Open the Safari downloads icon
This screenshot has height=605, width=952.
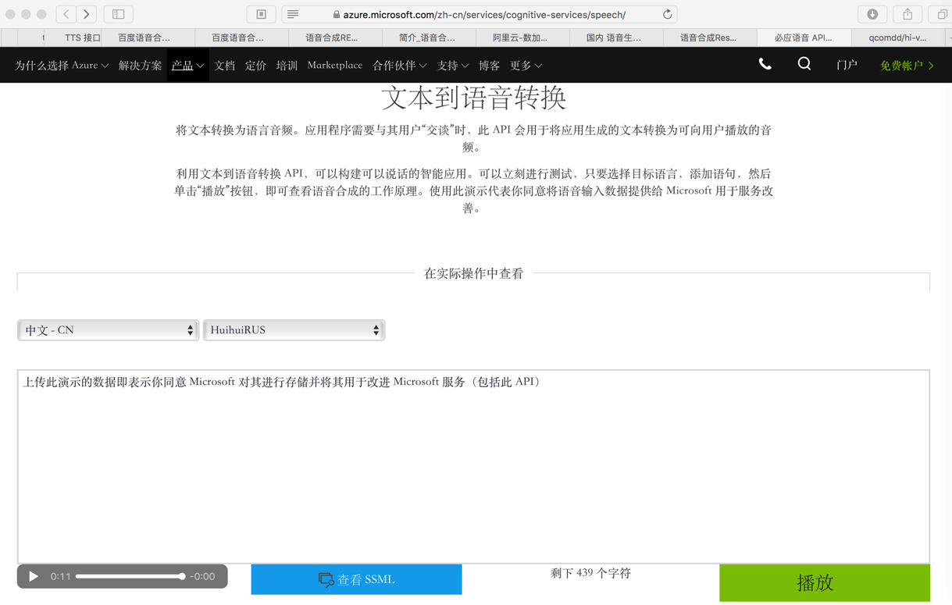pos(872,14)
